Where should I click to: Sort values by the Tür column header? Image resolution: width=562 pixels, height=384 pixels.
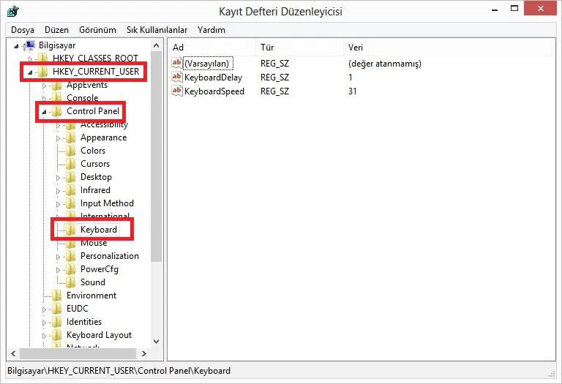299,48
